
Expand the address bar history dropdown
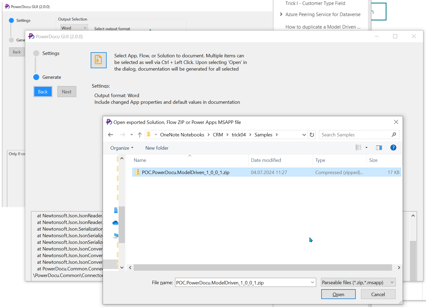[304, 135]
